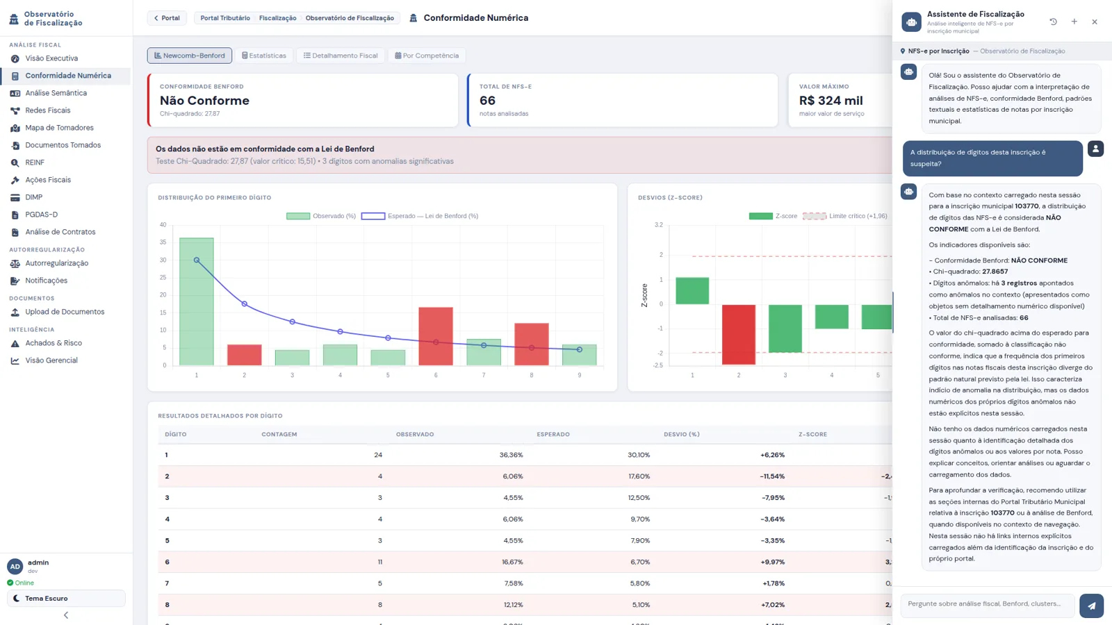
Task: Click the CONTAGEM column header
Action: pos(279,435)
